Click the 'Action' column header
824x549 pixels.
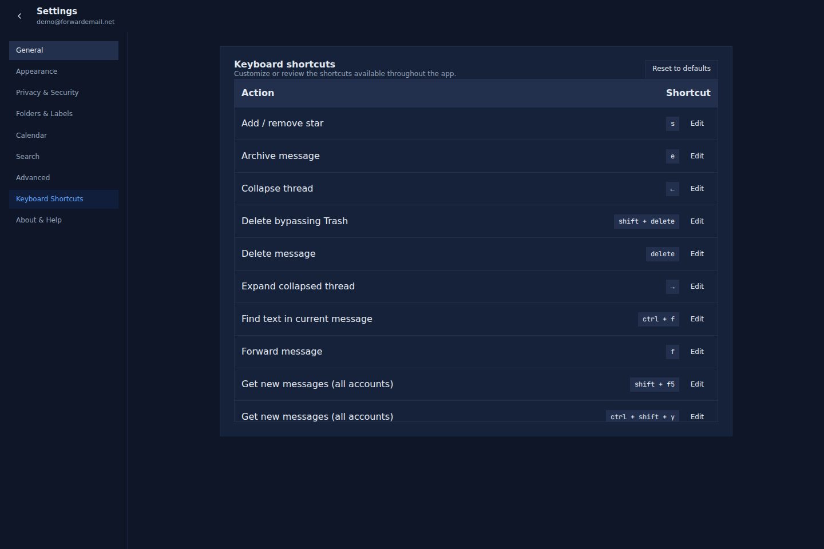pos(257,93)
